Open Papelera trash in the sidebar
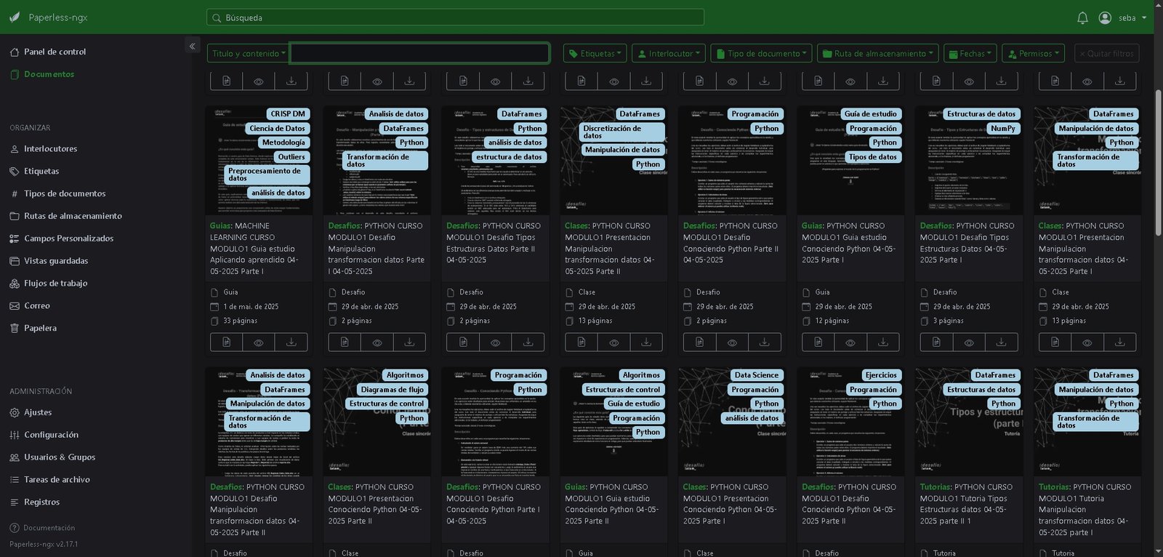The width and height of the screenshot is (1163, 557). coord(40,328)
